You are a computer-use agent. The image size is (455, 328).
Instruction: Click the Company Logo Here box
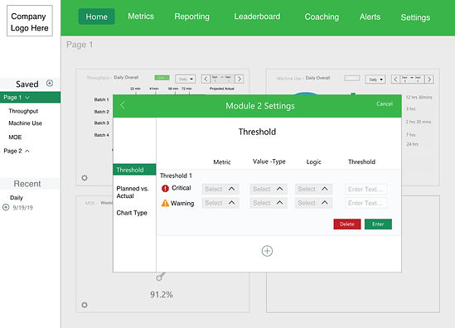point(30,21)
